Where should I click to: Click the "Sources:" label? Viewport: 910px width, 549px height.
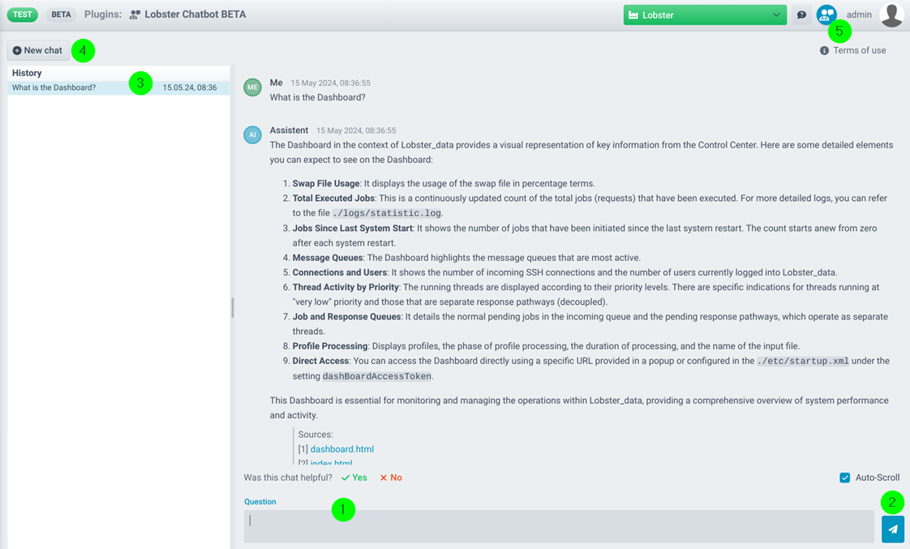[315, 434]
